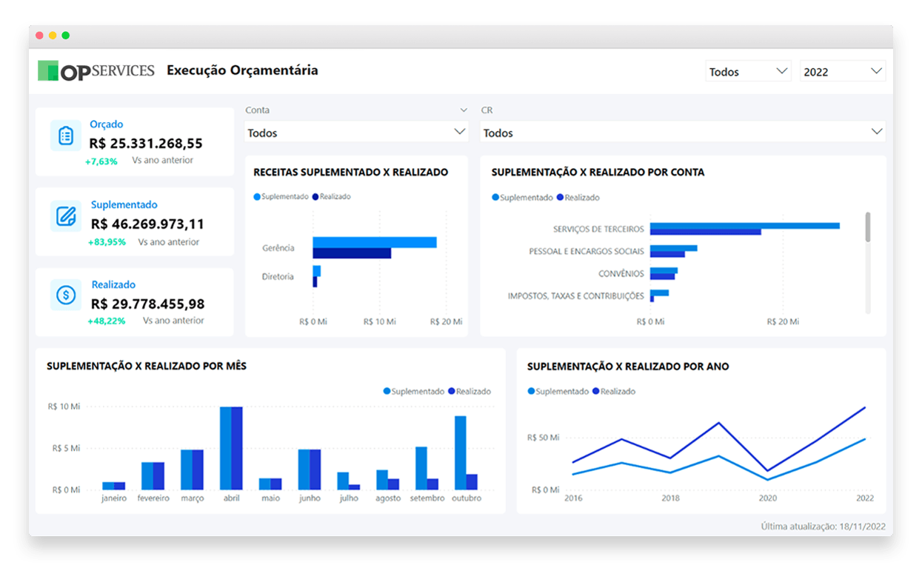
Task: Click Suplementado legend dot in Receitas chart
Action: pyautogui.click(x=257, y=197)
